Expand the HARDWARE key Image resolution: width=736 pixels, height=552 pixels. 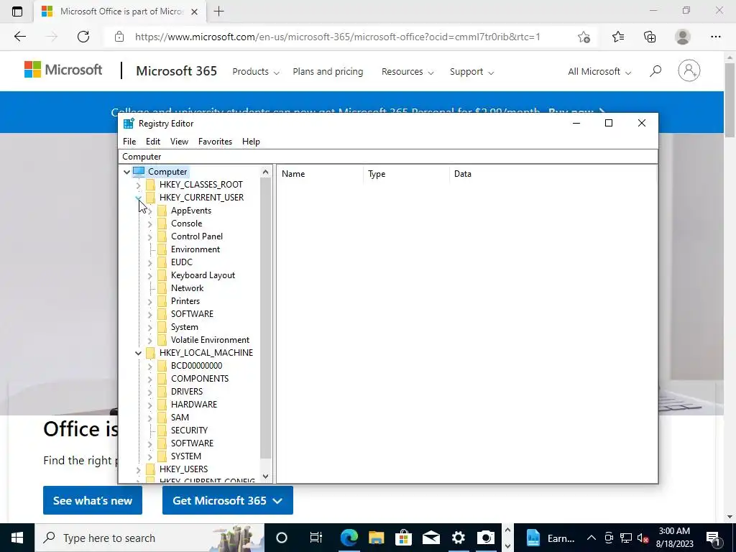pyautogui.click(x=149, y=405)
